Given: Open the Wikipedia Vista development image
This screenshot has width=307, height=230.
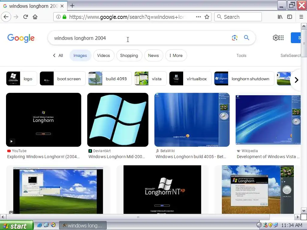Looking at the screenshot, I should tap(268, 120).
